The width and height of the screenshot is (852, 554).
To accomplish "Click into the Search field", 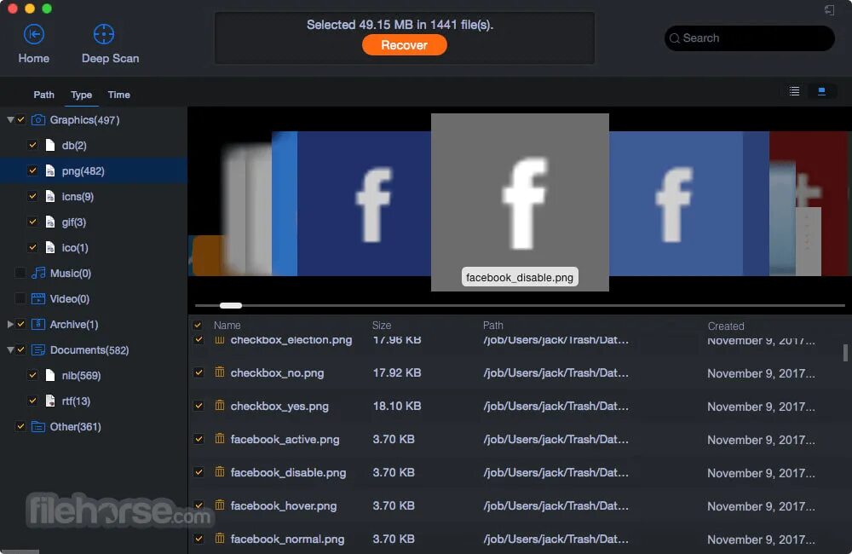I will point(750,38).
